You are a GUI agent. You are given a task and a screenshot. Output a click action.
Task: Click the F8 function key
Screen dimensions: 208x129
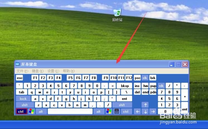[94, 78]
